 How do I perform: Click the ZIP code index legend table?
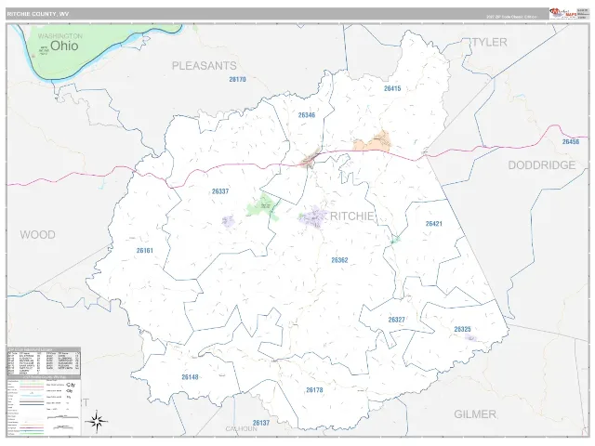(44, 361)
